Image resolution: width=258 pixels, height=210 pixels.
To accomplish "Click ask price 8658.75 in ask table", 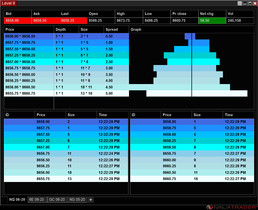I will (169, 128).
